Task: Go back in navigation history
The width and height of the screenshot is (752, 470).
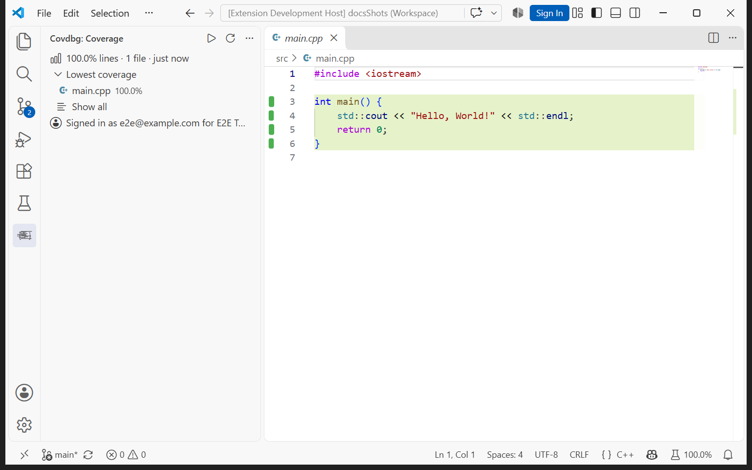Action: click(190, 13)
